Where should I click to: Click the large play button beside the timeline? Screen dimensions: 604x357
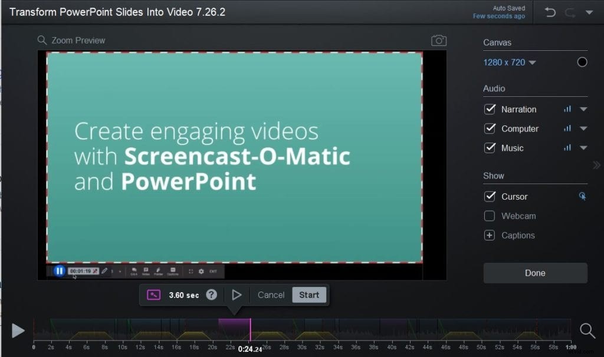pyautogui.click(x=18, y=330)
